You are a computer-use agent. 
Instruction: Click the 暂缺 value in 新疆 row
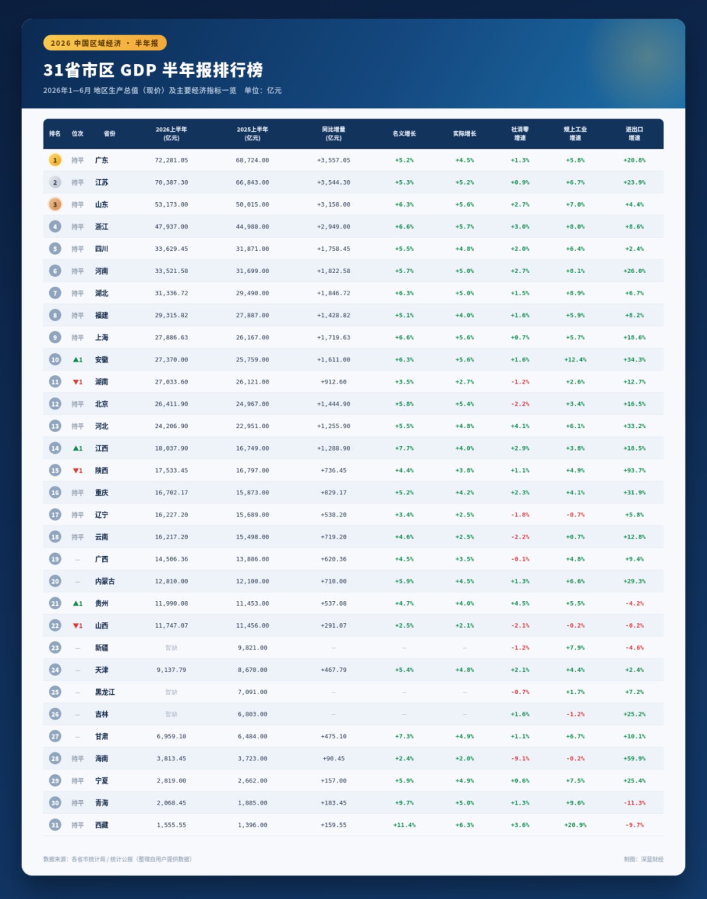(171, 647)
